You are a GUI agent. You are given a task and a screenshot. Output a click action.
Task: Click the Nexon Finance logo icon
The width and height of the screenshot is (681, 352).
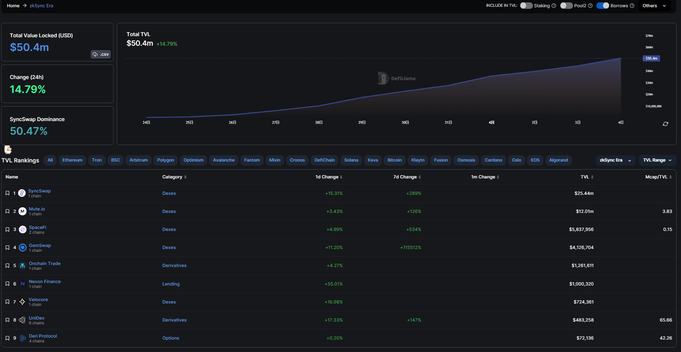pyautogui.click(x=22, y=284)
